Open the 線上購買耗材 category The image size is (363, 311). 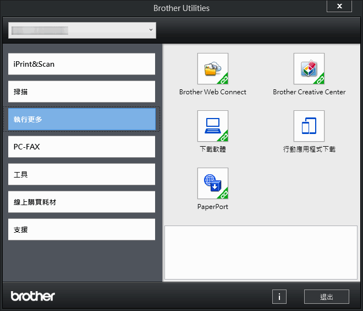pos(81,202)
